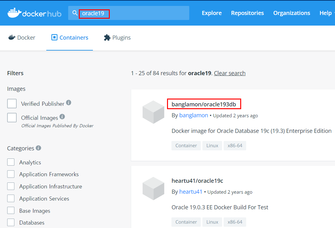
Task: Click the Verified Publisher info icon
Action: point(69,103)
